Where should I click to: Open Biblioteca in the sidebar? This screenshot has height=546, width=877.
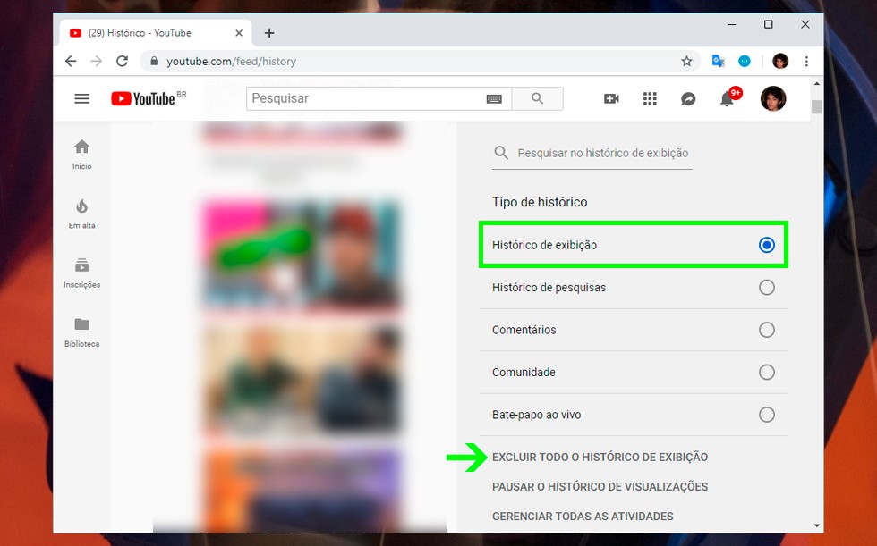[81, 332]
